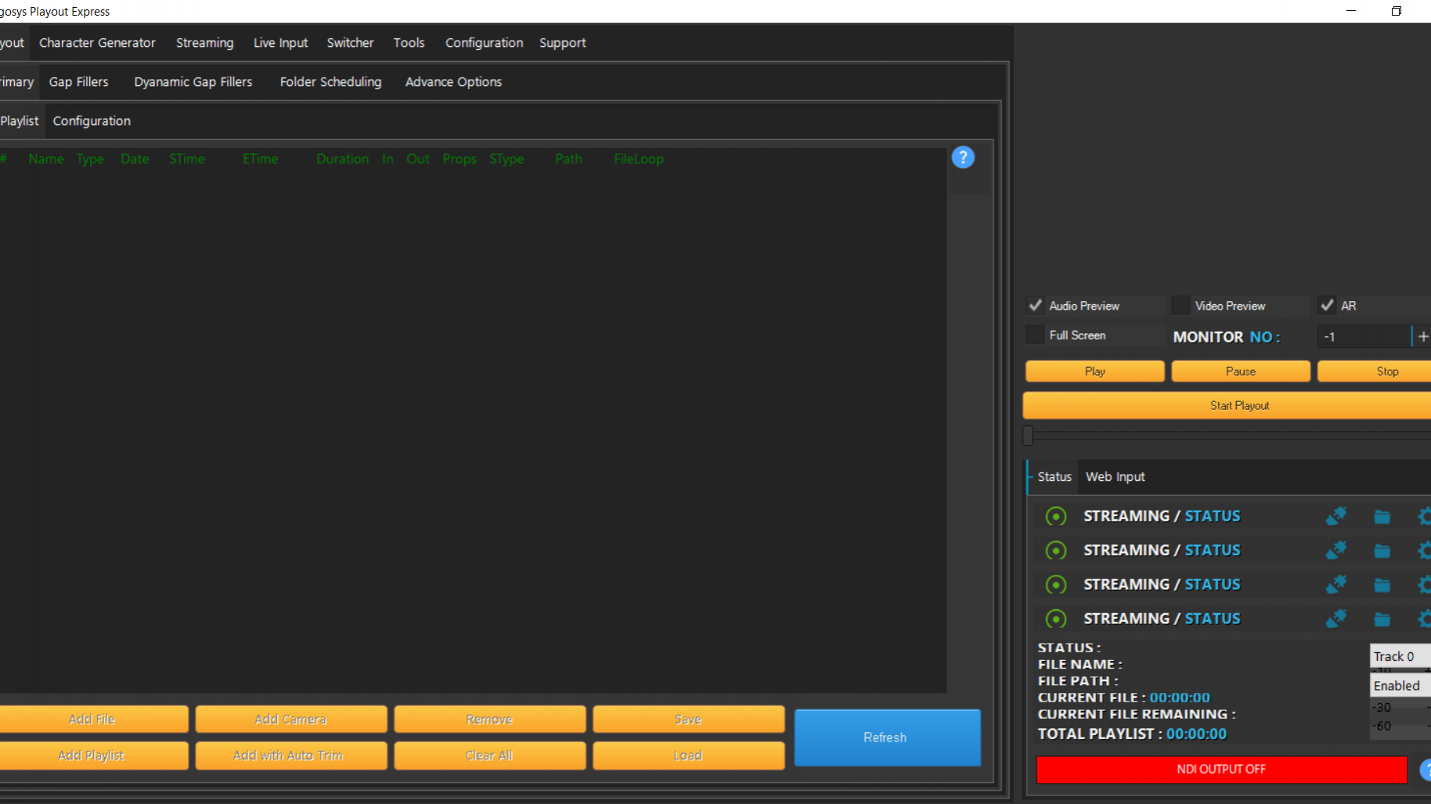
Task: Open the folder icon in first streaming row
Action: [1382, 517]
